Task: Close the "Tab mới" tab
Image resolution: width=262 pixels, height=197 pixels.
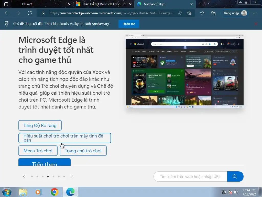Action: [x=69, y=4]
